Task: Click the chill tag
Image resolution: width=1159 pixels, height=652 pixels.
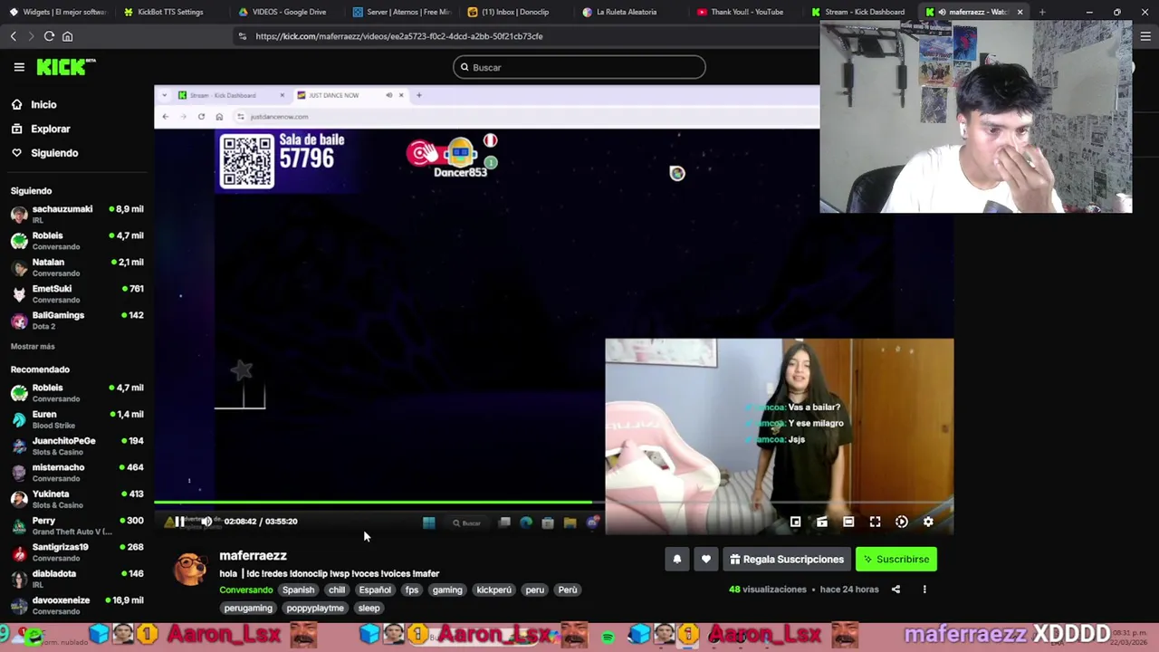Action: click(337, 590)
